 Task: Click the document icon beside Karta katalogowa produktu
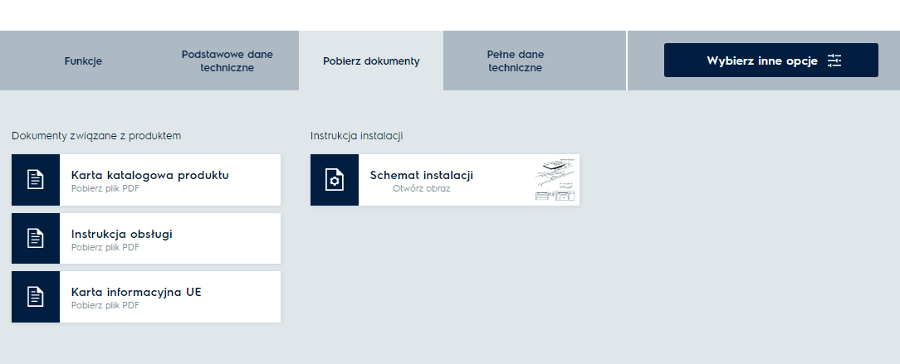click(x=36, y=179)
